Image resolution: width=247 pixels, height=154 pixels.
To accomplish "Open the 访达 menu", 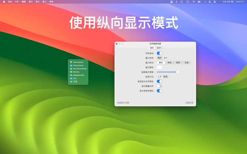I will pos(10,2).
